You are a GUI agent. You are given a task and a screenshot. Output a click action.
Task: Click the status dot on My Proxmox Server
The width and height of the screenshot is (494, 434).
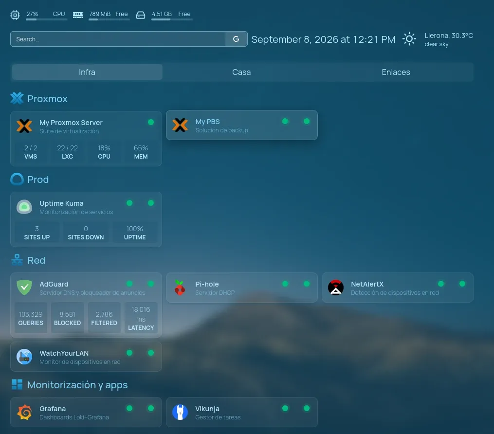pyautogui.click(x=151, y=122)
